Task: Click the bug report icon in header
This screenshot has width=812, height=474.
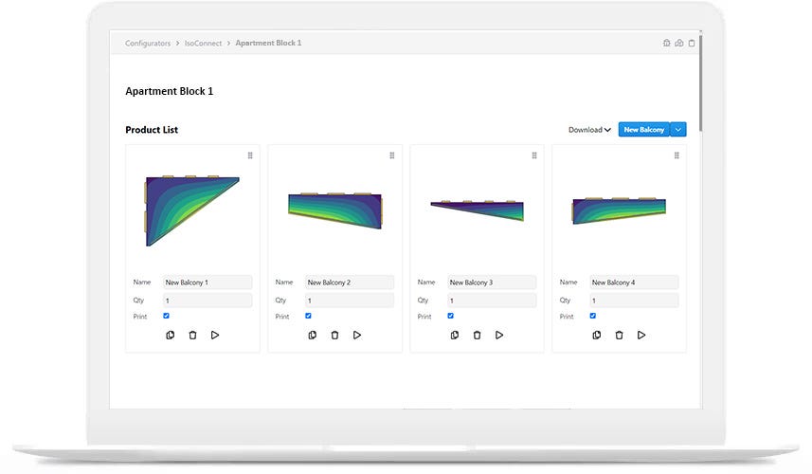Action: point(666,43)
